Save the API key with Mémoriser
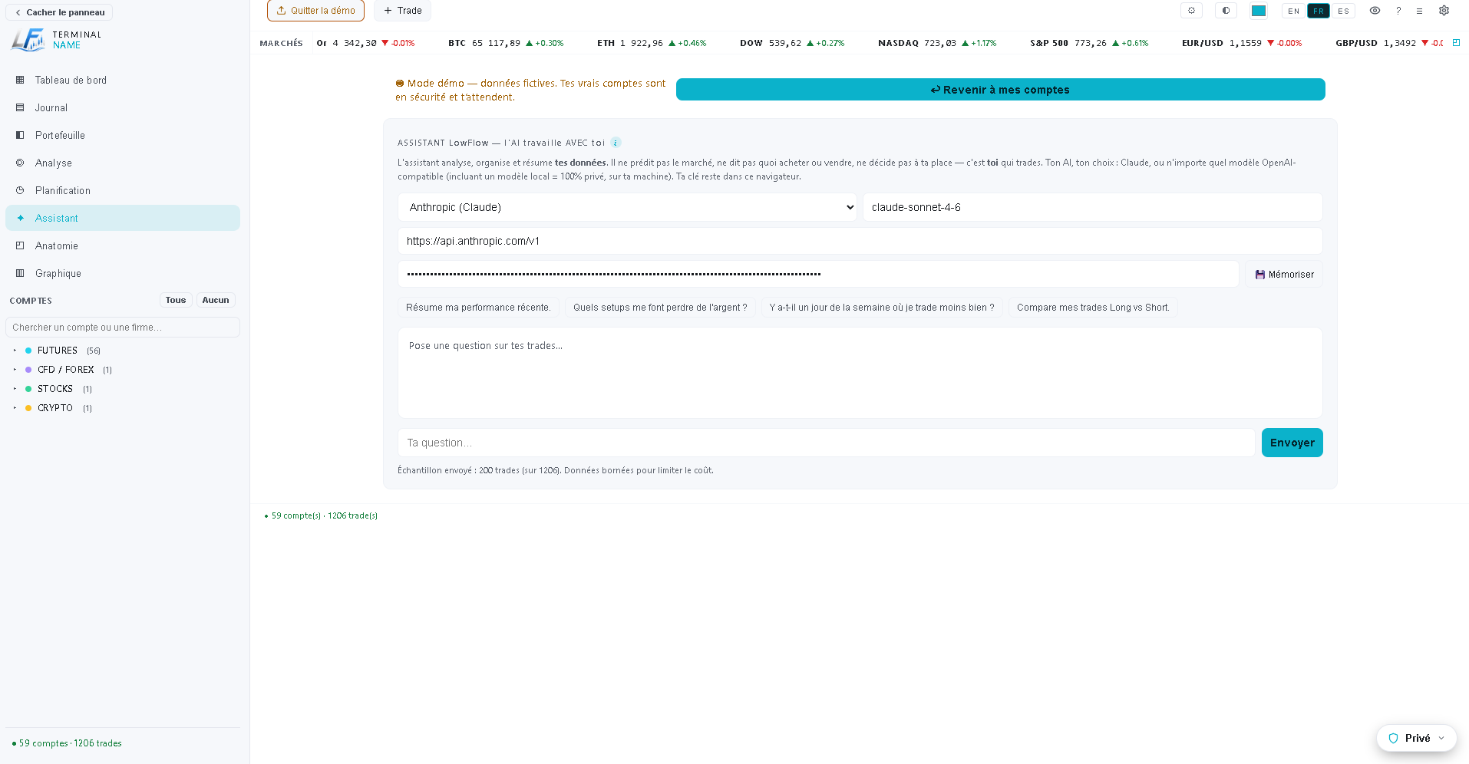Viewport: 1469px width, 764px height. [1283, 274]
